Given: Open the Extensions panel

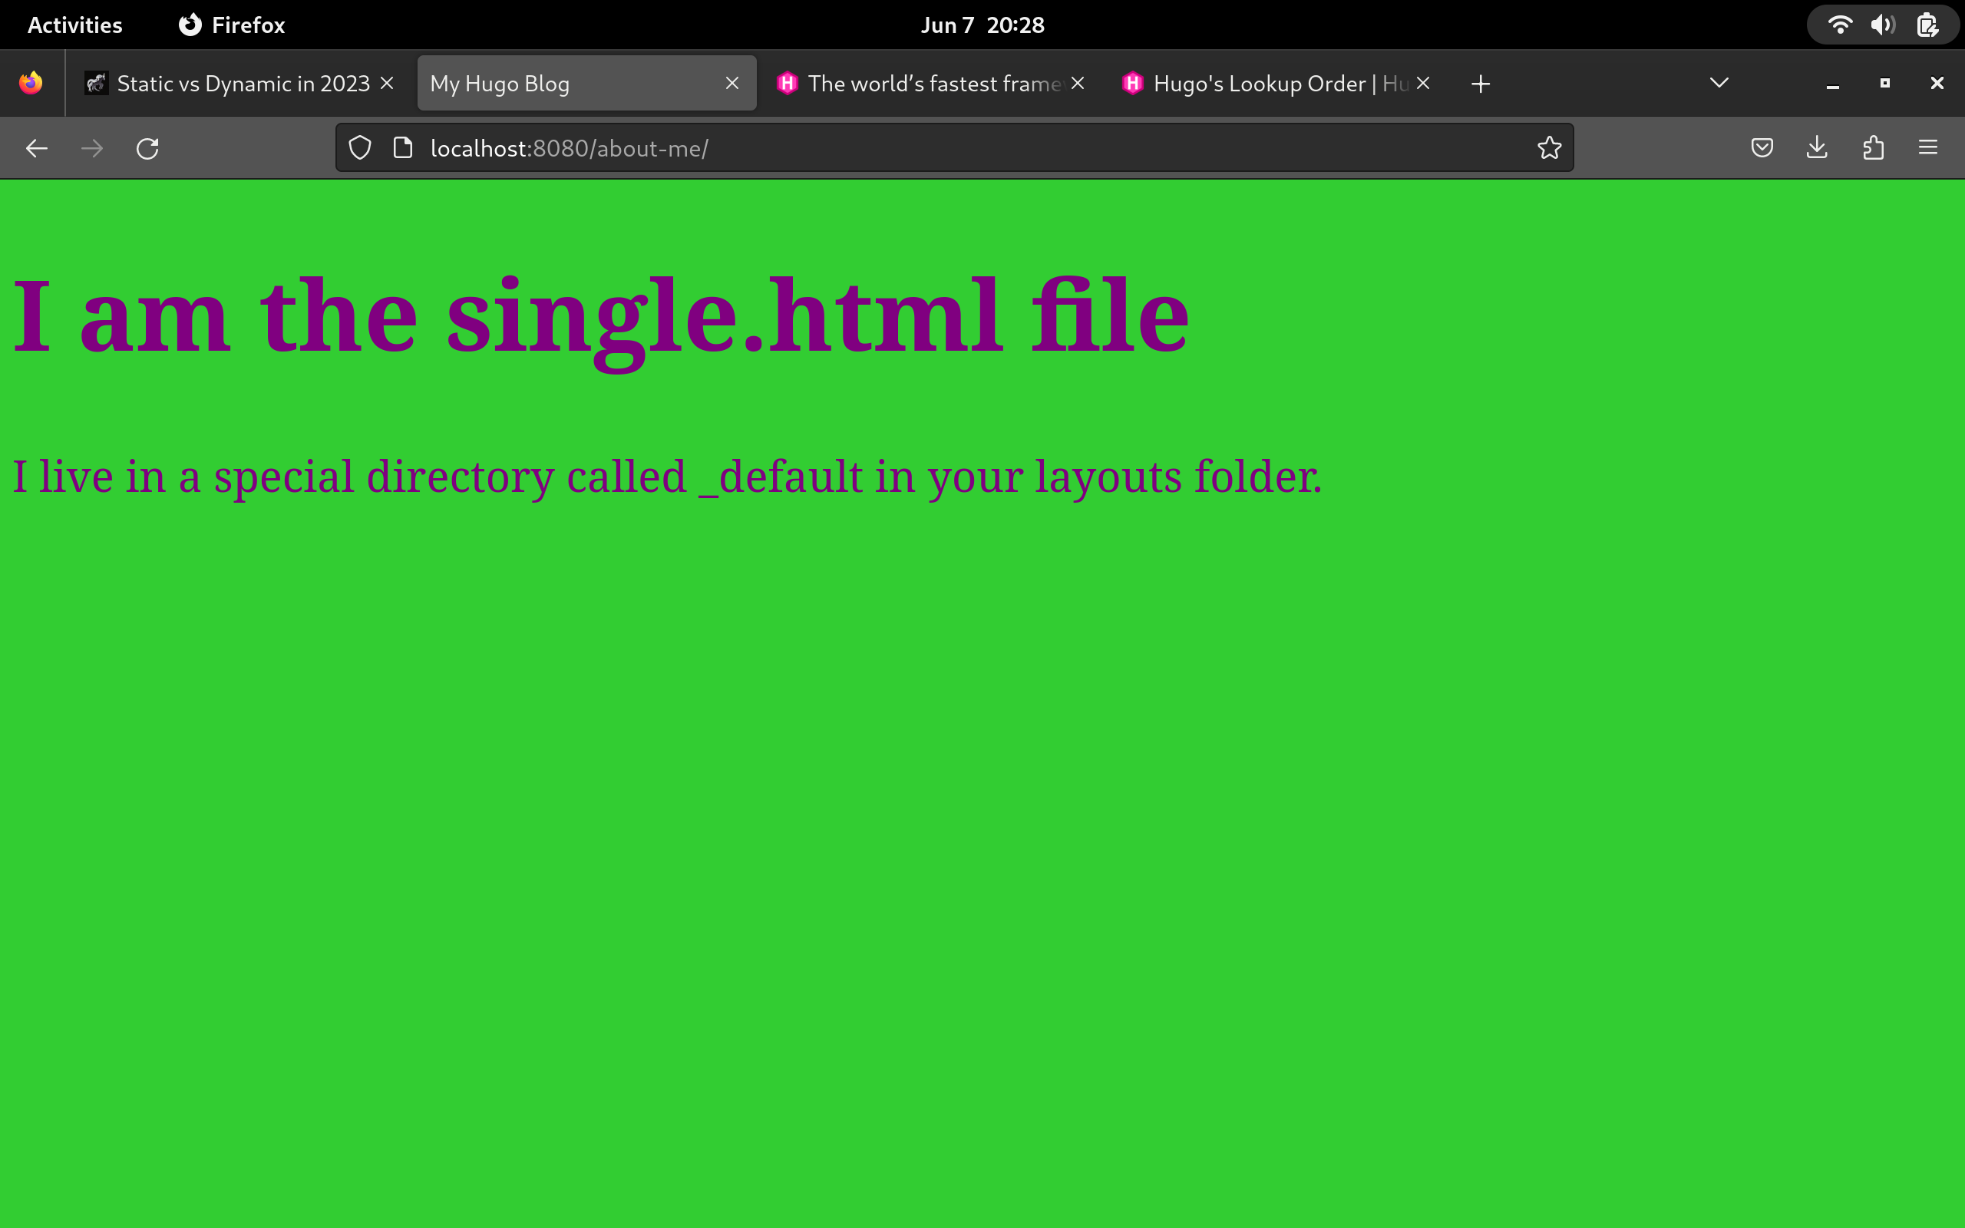Looking at the screenshot, I should click(x=1872, y=148).
